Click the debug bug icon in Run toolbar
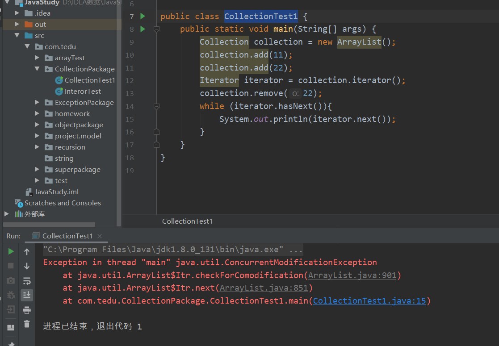The width and height of the screenshot is (499, 346). pos(11,295)
